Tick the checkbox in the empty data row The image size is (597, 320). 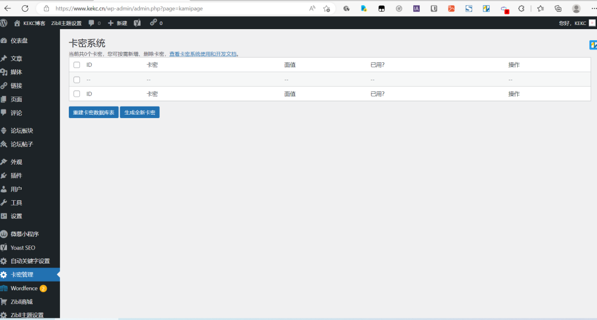click(x=76, y=80)
